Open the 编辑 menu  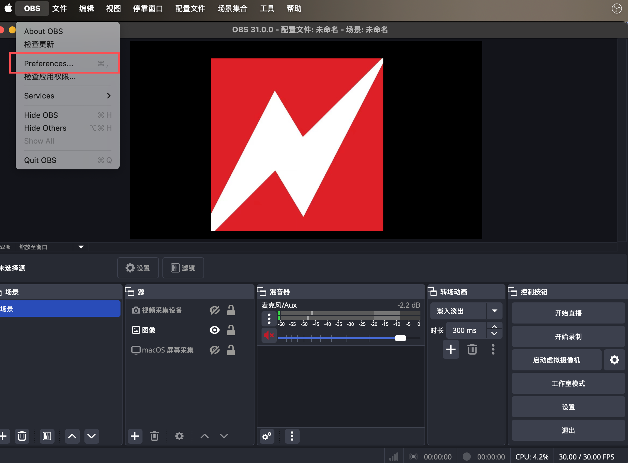coord(86,8)
